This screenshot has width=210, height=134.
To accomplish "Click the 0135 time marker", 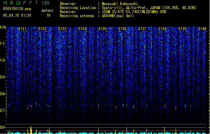I will (102, 29).
